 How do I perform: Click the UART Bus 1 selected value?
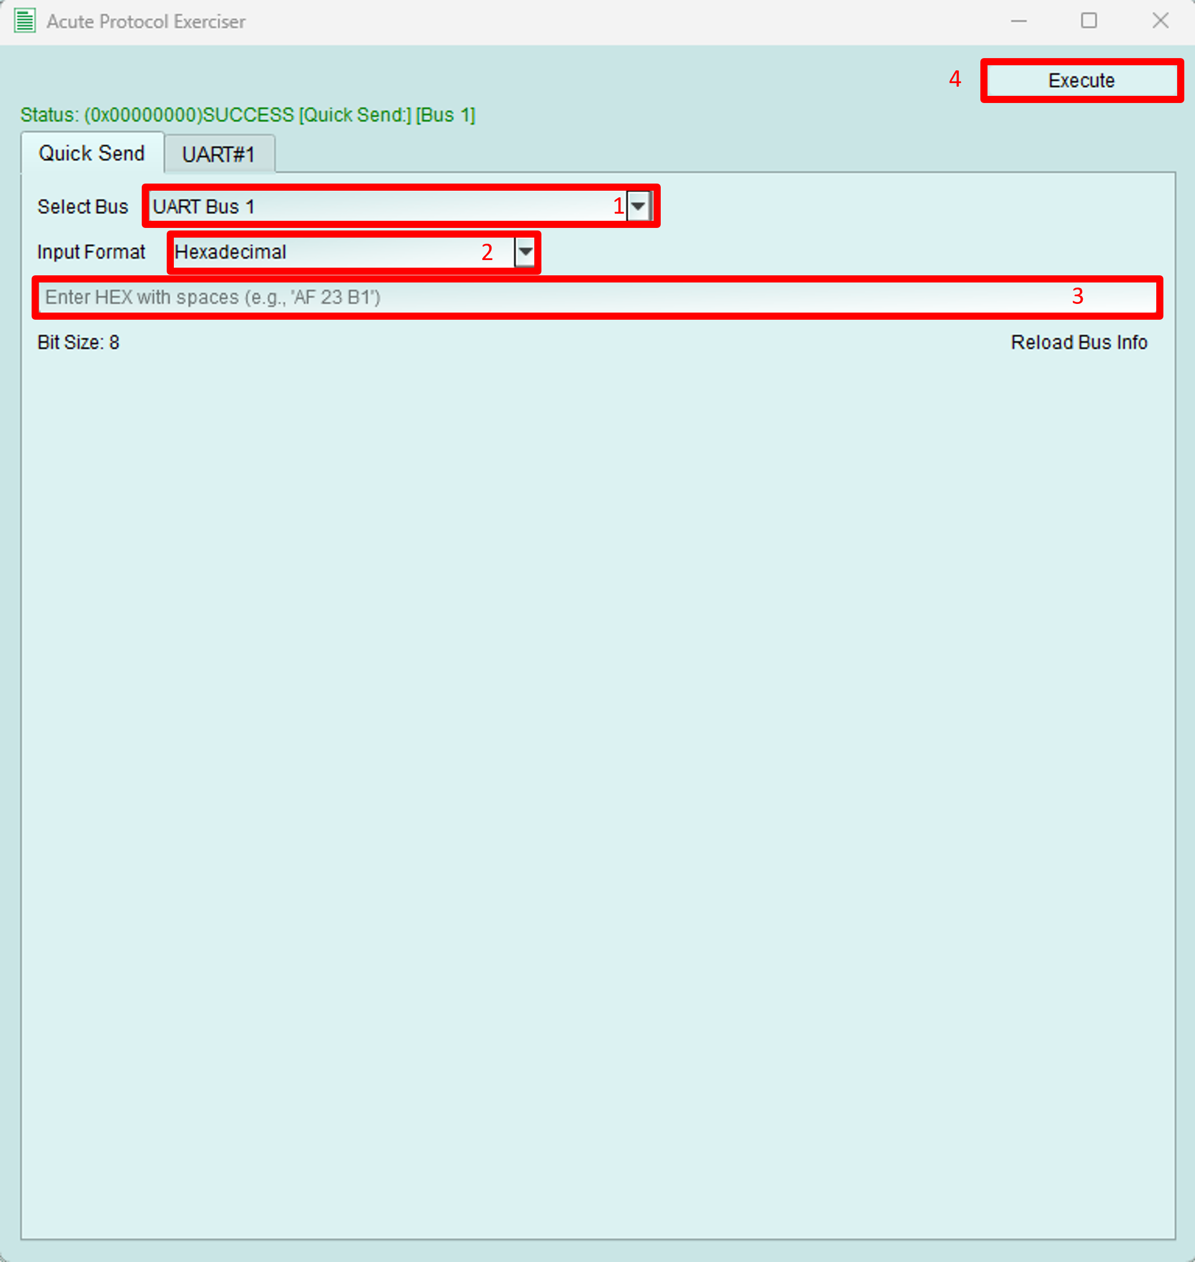(204, 207)
